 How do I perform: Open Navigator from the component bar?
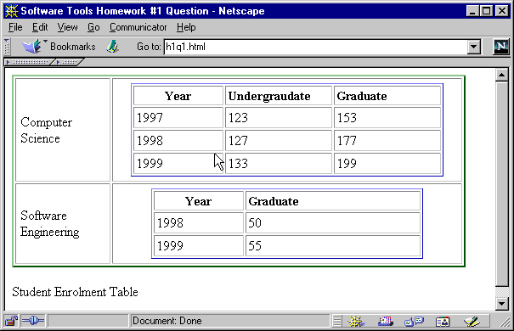356,322
